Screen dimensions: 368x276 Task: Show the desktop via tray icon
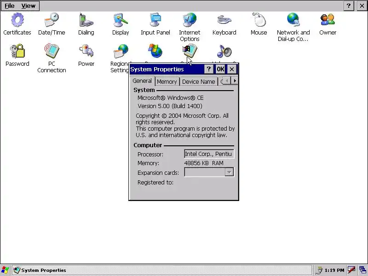363,270
